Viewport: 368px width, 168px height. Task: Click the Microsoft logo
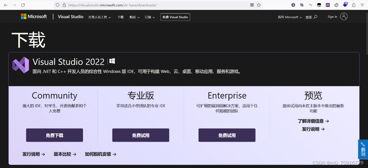(x=34, y=16)
